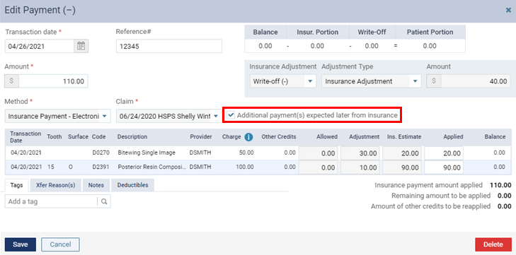Screen dimensions: 516x255
Task: Expand the Write-off (-) dropdown
Action: point(310,81)
